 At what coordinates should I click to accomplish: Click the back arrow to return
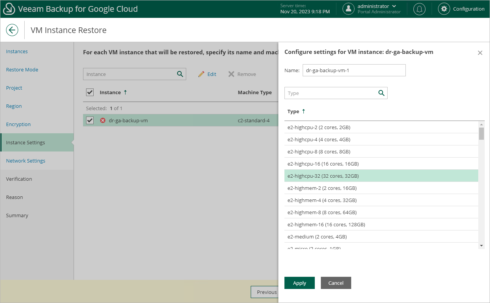coord(12,30)
